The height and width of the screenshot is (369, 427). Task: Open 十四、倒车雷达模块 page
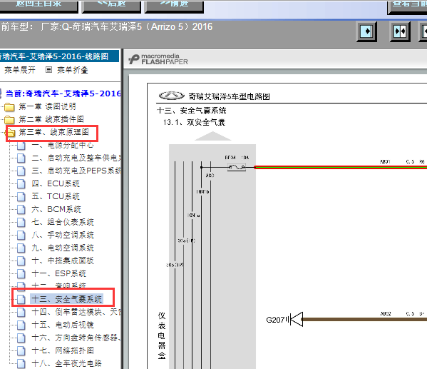[76, 312]
